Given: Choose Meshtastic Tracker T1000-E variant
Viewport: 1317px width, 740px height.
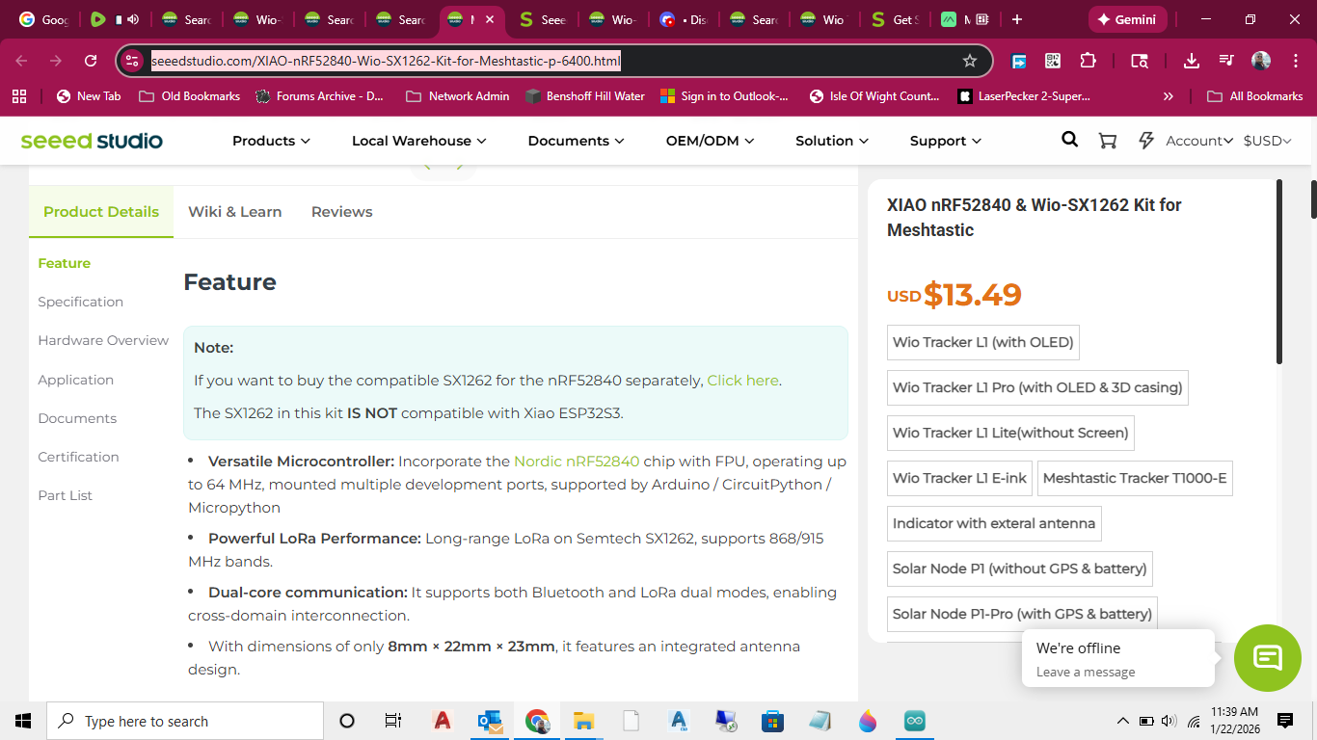Looking at the screenshot, I should pos(1134,478).
